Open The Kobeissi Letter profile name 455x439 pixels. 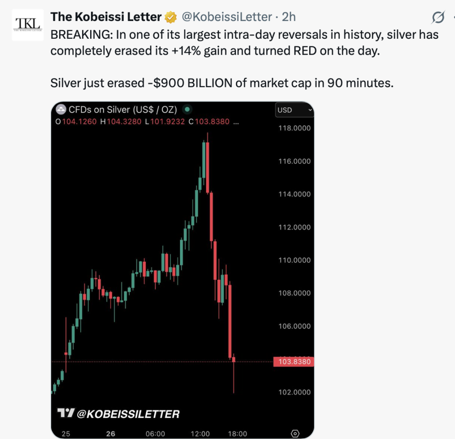pyautogui.click(x=106, y=17)
